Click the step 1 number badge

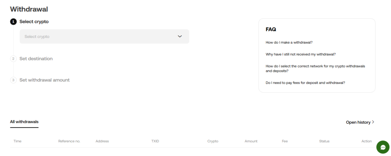coord(13,22)
